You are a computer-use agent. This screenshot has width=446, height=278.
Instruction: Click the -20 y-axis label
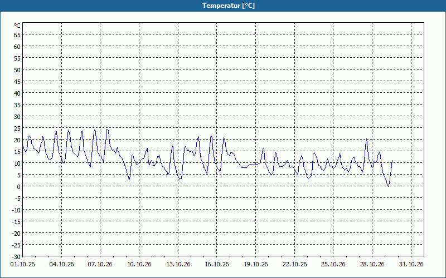click(16, 233)
